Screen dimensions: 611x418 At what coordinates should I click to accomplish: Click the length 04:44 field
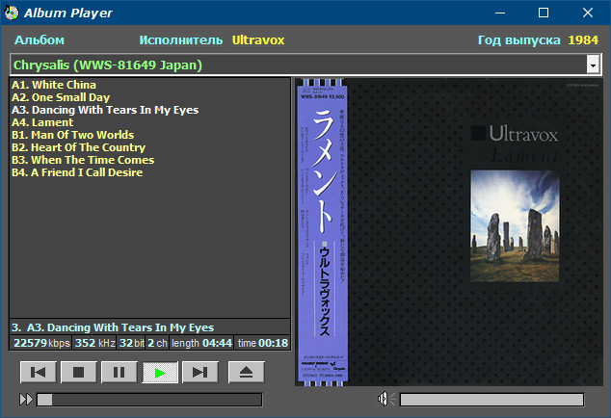[x=201, y=343]
